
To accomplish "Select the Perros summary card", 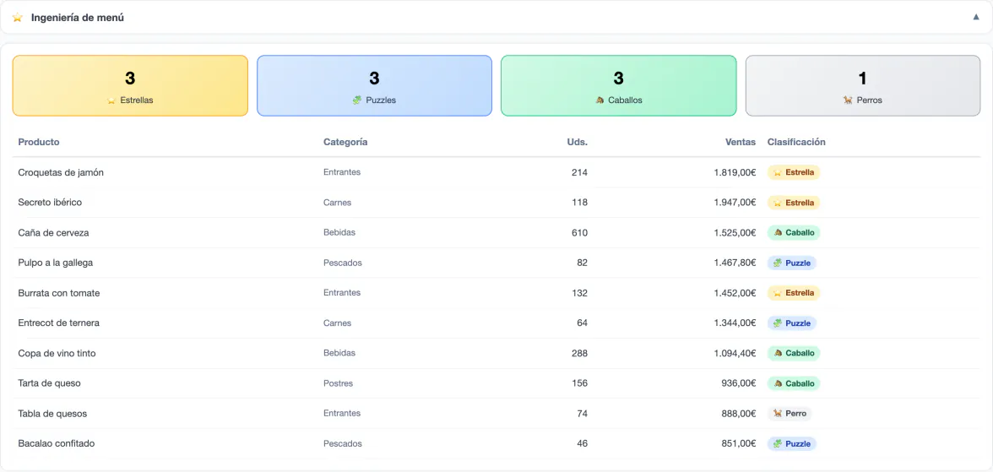I will pos(863,85).
